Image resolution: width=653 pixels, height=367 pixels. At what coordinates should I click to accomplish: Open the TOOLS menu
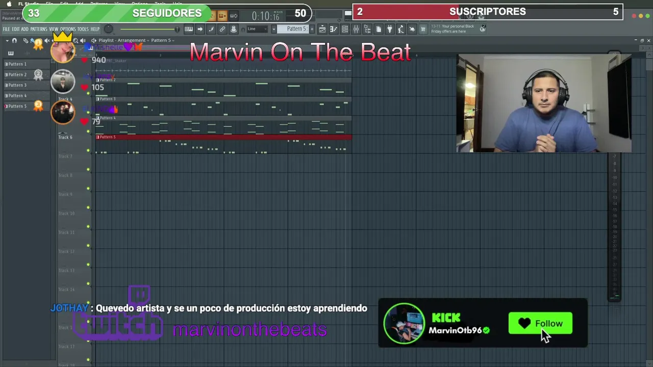pyautogui.click(x=83, y=29)
